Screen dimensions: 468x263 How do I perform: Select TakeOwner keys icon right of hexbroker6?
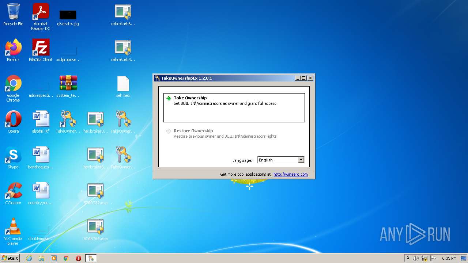(x=123, y=158)
